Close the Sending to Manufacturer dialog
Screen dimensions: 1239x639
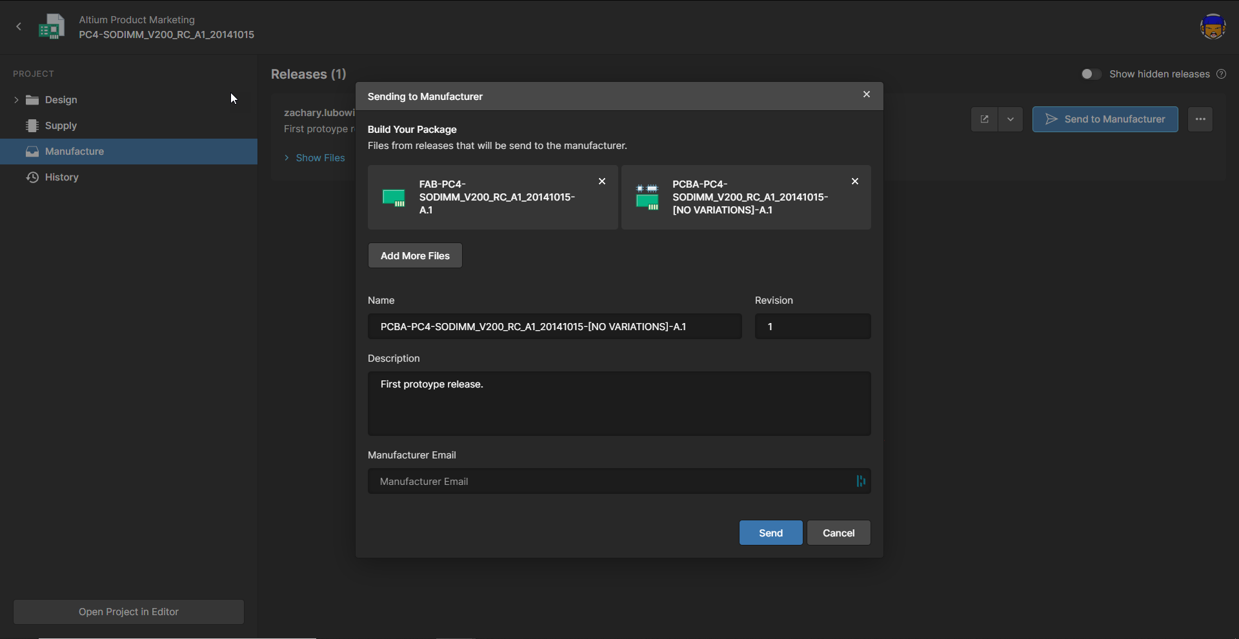867,95
